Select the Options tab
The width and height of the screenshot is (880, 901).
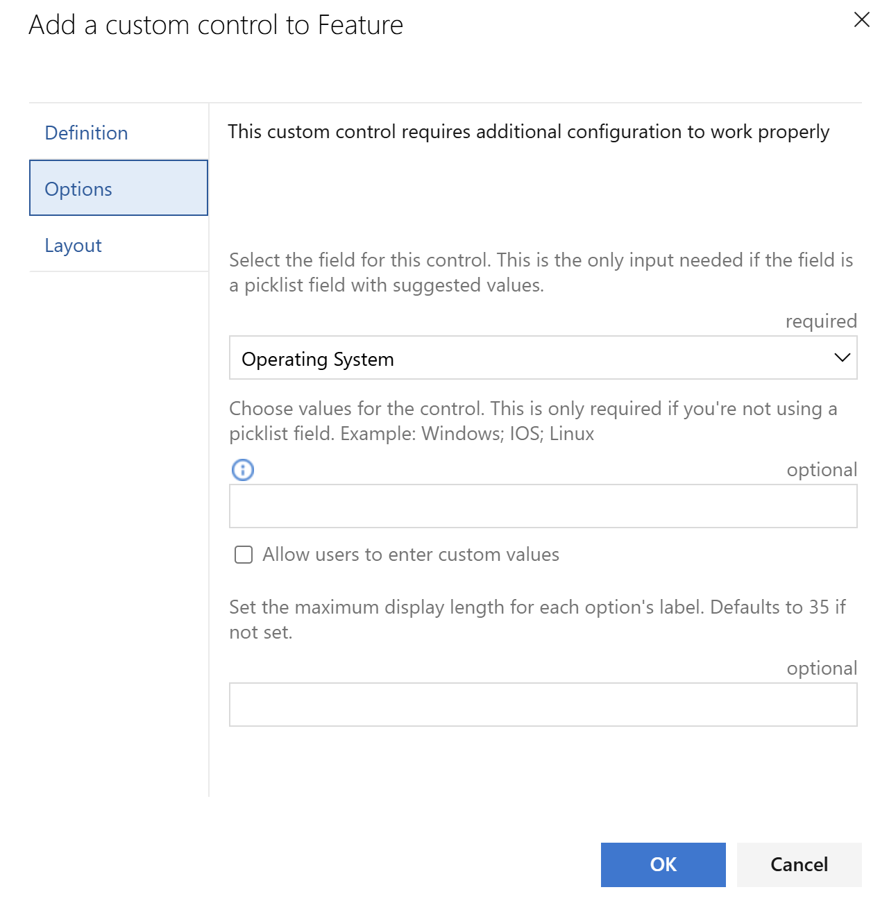coord(119,189)
